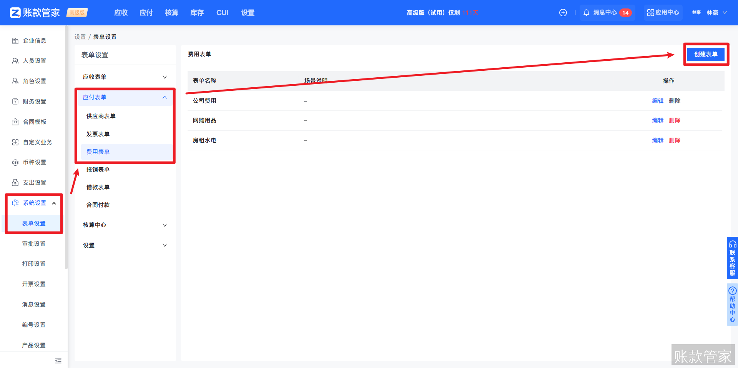Delete the 网购用品 form
738x368 pixels.
point(675,120)
